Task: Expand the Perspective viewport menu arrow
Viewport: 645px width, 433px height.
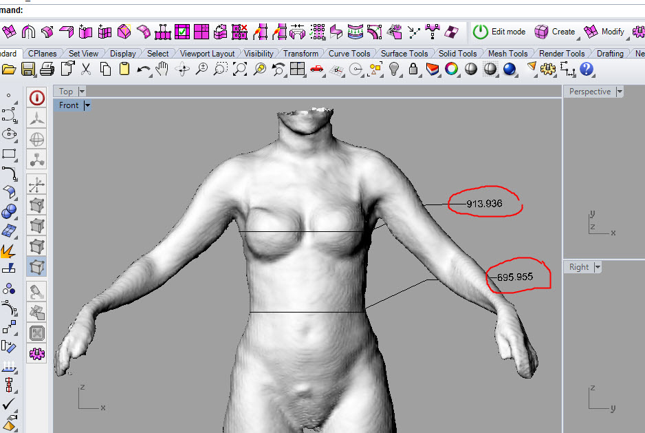Action: (620, 92)
